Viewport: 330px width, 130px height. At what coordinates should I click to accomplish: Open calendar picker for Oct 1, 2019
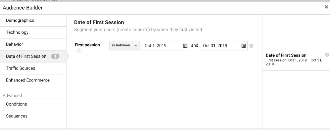[185, 46]
